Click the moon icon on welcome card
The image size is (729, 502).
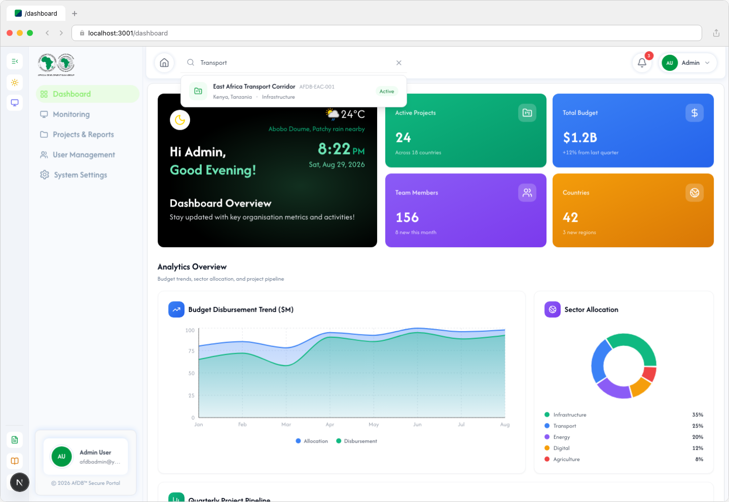(x=180, y=120)
